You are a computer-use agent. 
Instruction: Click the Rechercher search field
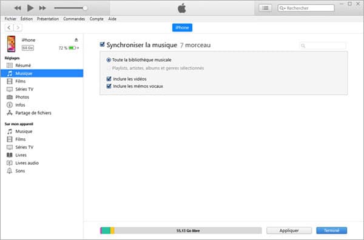coord(306,8)
